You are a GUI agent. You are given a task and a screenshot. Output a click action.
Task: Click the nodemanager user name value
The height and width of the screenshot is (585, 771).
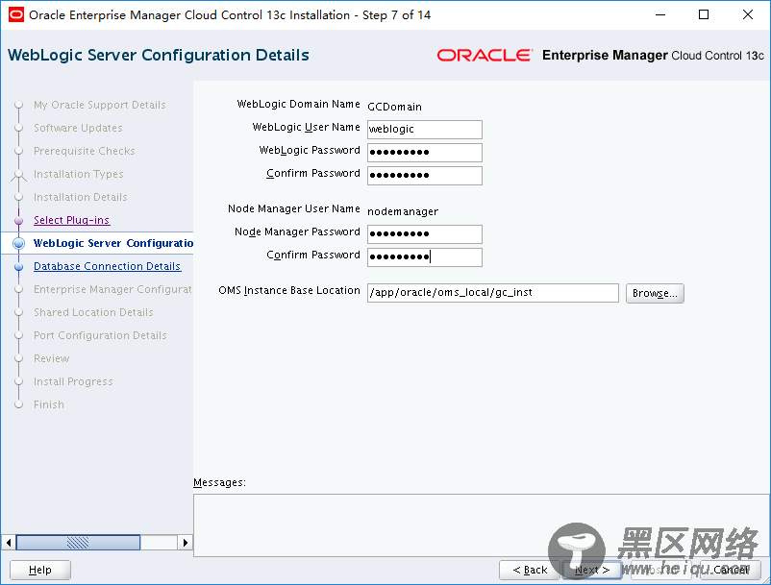click(x=403, y=211)
